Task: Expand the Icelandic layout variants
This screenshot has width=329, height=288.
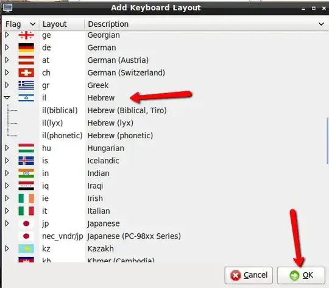Action: [7, 161]
